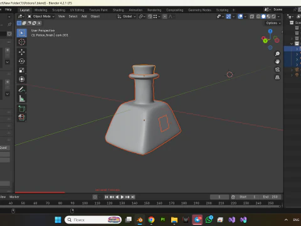Toggle show overlays button
This screenshot has height=226, width=301.
pos(240,16)
